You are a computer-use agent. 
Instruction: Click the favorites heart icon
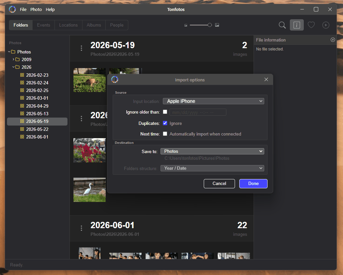311,25
